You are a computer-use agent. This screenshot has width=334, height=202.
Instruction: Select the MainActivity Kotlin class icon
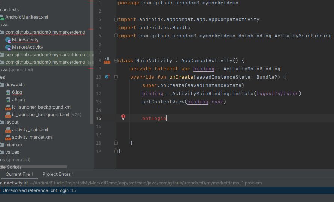(8, 40)
